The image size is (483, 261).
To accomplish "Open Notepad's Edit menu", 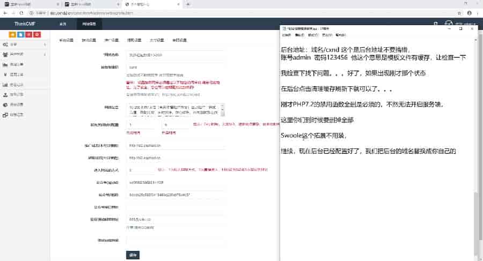I will click(299, 35).
